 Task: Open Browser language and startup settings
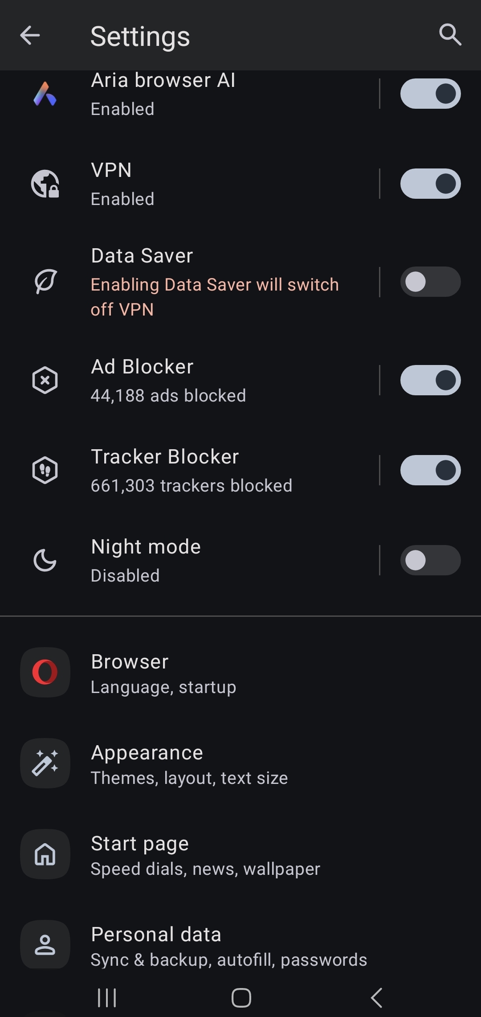pos(163,673)
